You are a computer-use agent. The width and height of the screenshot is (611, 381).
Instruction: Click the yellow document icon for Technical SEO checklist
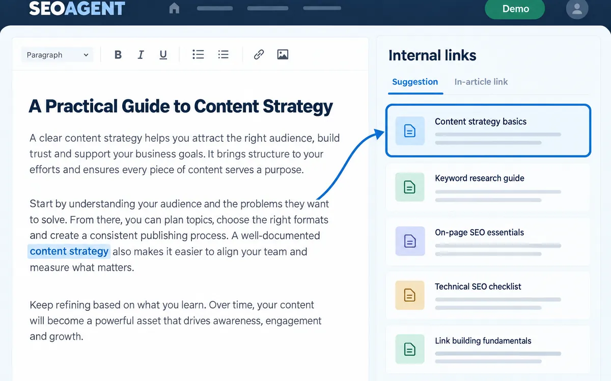pyautogui.click(x=409, y=295)
